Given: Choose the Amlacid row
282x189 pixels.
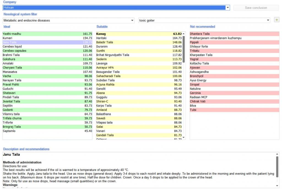Looking at the screenshot, I should click(139, 110).
